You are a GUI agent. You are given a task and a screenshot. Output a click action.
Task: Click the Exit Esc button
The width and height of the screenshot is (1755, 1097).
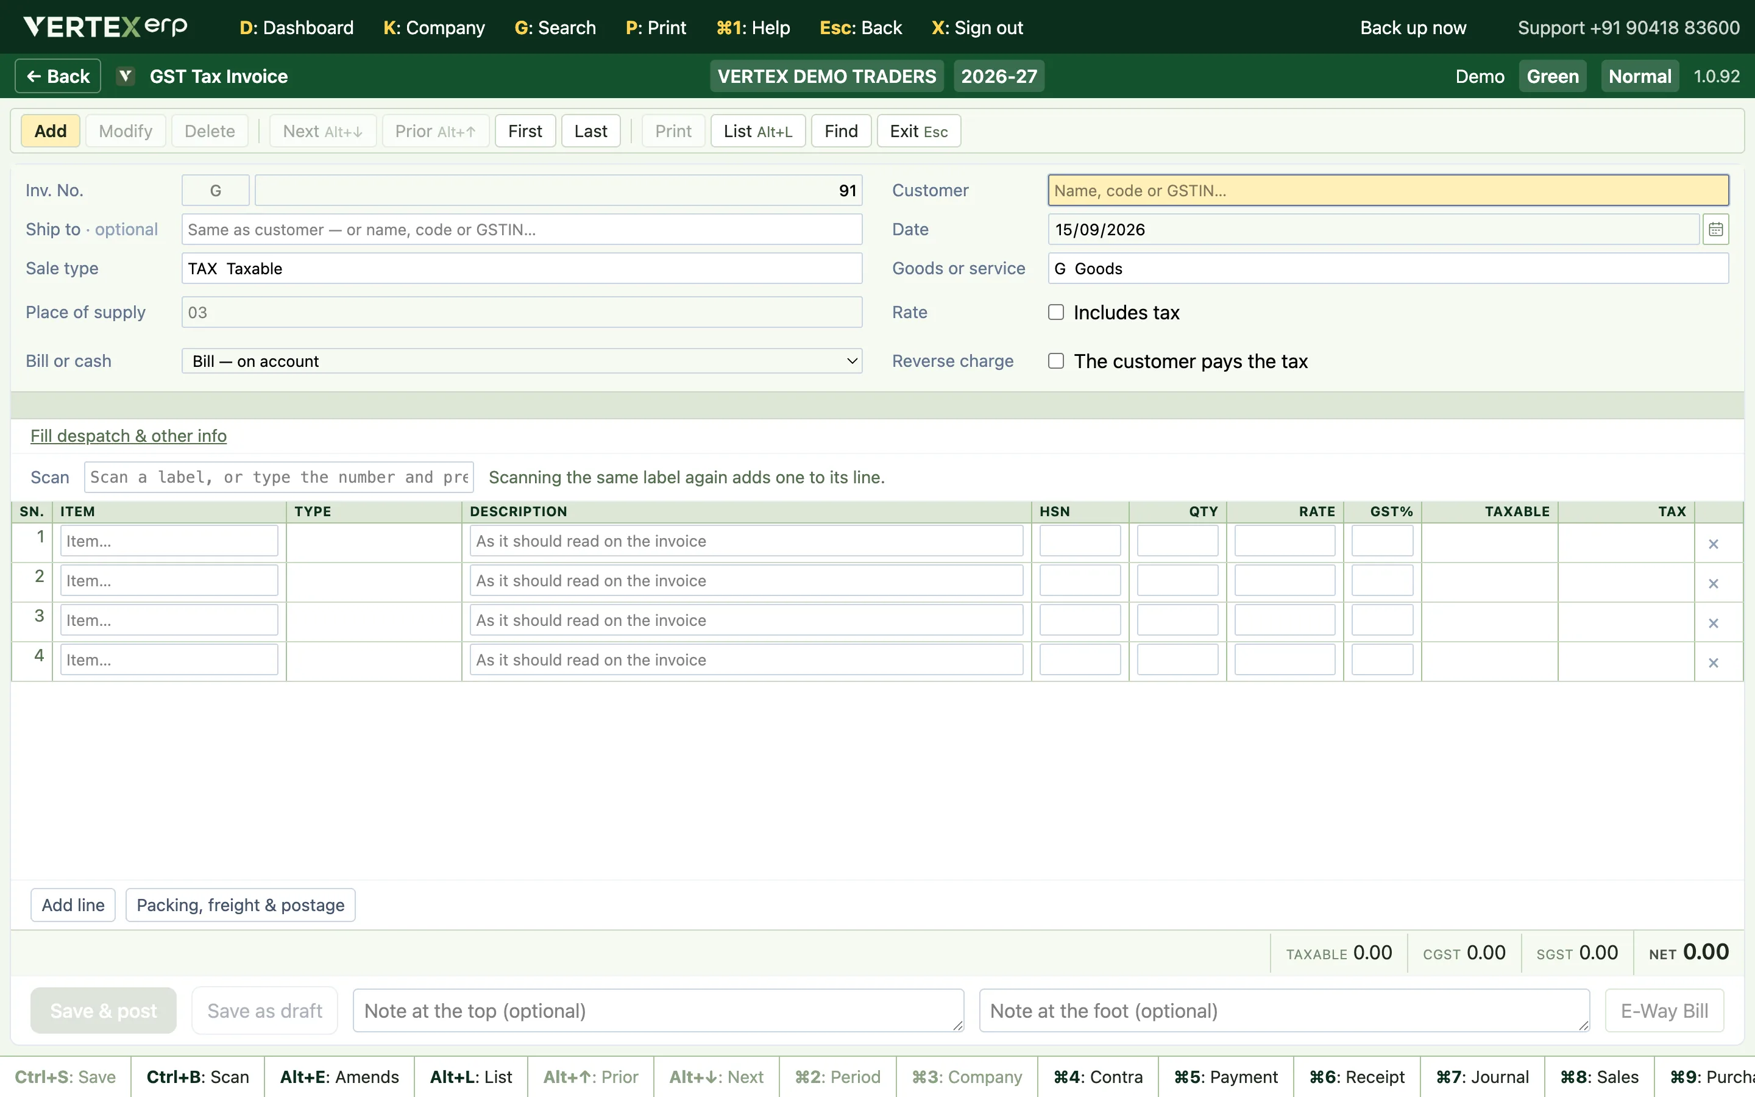(918, 130)
